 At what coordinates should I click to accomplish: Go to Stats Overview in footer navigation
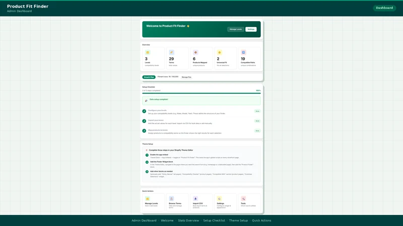click(x=188, y=220)
